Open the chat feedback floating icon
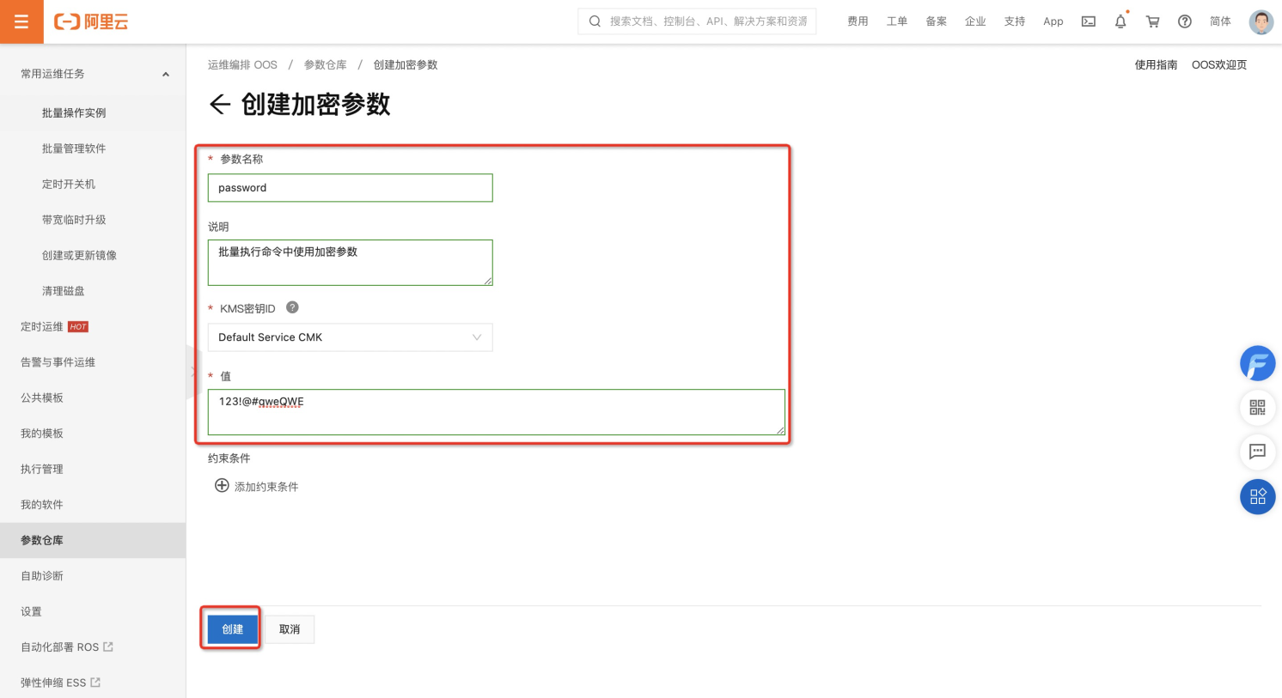The image size is (1282, 698). 1257,452
